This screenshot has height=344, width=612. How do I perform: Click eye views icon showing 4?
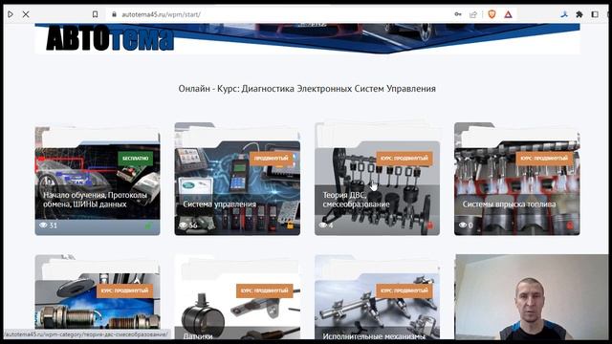(323, 226)
